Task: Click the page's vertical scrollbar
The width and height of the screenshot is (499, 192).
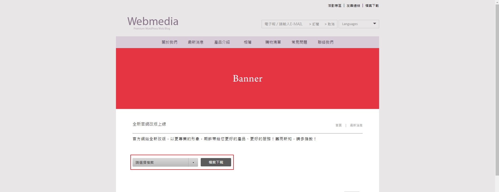Action: (497, 89)
